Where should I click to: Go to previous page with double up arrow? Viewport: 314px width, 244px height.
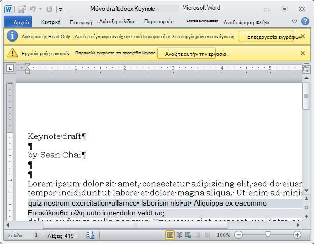306,198
